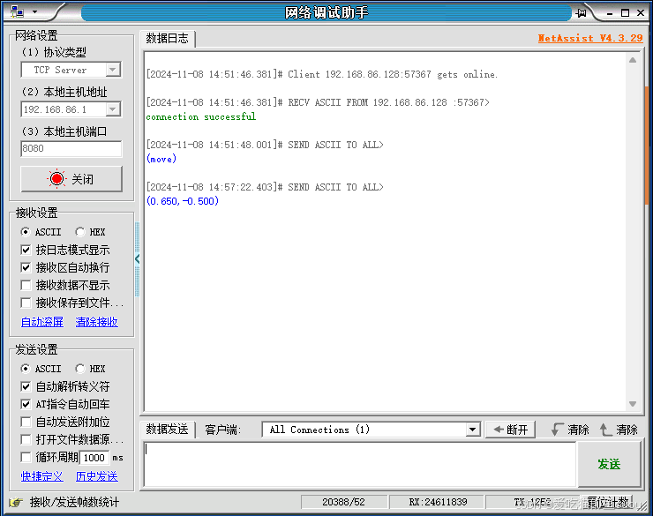Enable 接收保存到文件 checkbox
This screenshot has width=653, height=516.
26,303
